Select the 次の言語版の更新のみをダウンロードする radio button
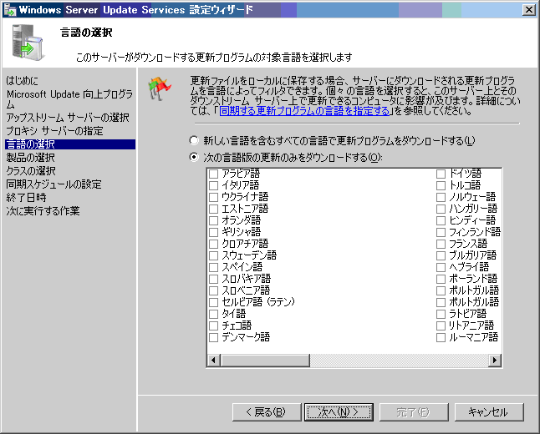 pyautogui.click(x=194, y=158)
